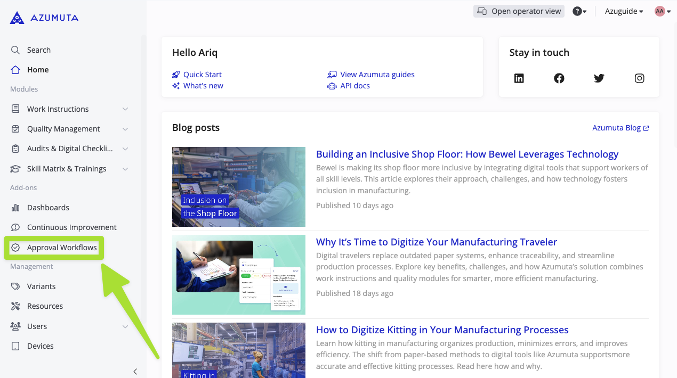Click the Open operator view button

(519, 11)
